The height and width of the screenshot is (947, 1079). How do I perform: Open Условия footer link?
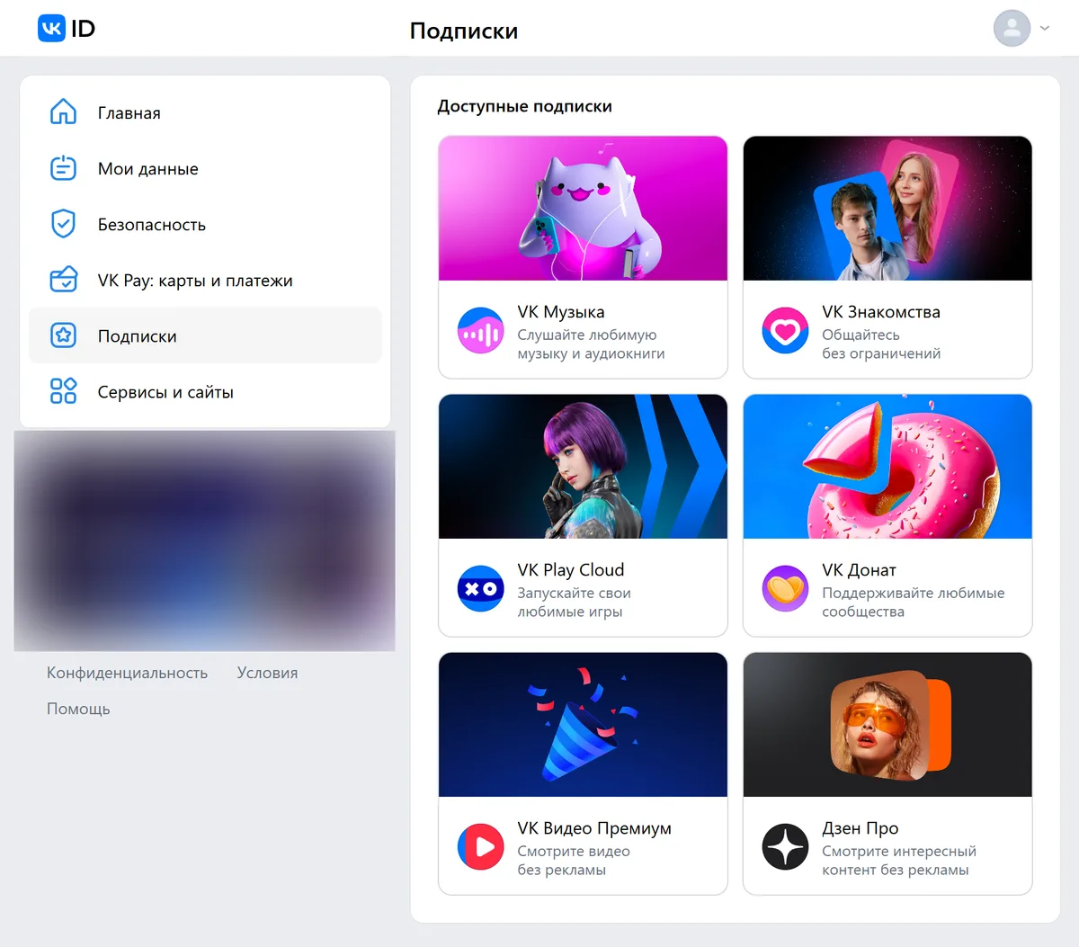(x=267, y=673)
